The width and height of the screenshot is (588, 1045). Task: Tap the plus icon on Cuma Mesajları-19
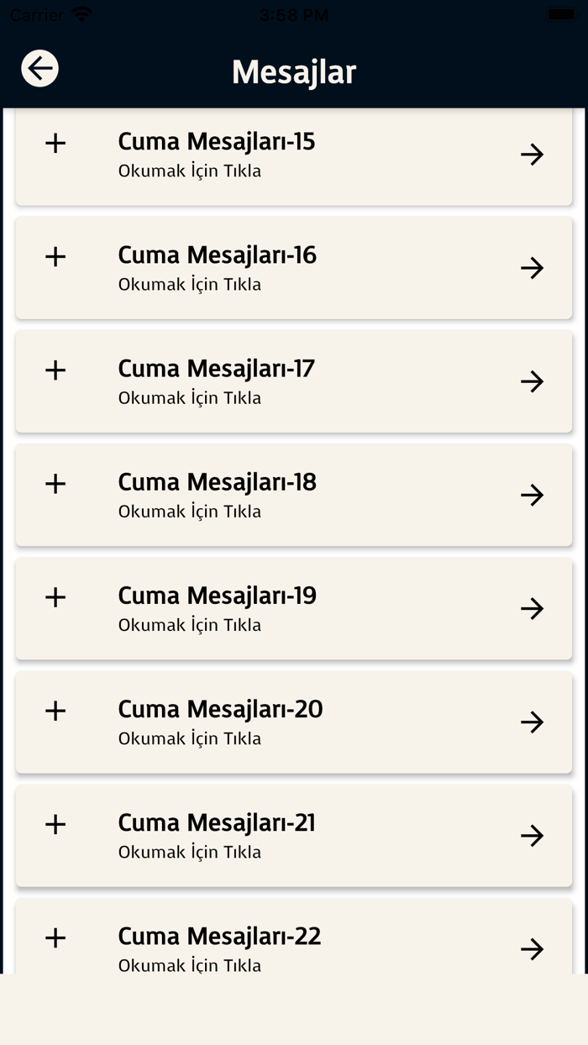55,596
